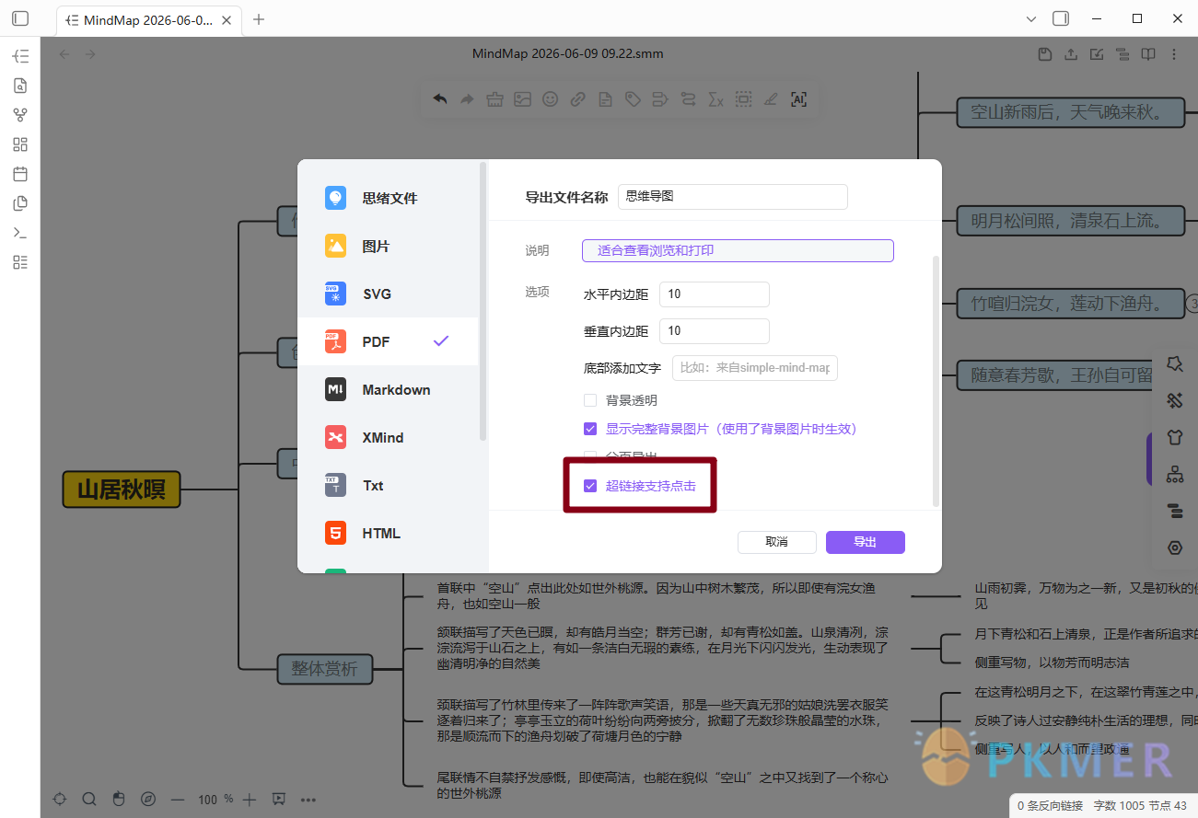Click the 取消 cancel button
Image resolution: width=1198 pixels, height=818 pixels.
tap(776, 542)
